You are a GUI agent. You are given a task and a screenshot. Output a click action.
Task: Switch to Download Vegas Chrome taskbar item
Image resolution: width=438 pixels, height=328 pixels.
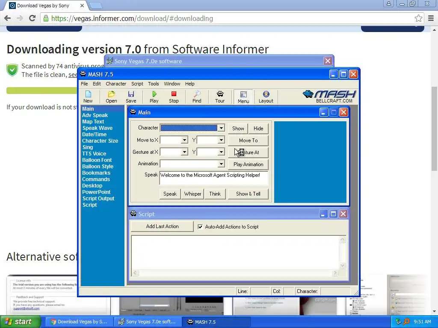[79, 322]
